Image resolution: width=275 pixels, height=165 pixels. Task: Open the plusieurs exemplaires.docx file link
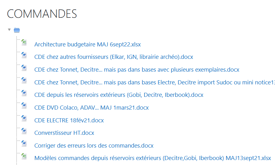137,70
